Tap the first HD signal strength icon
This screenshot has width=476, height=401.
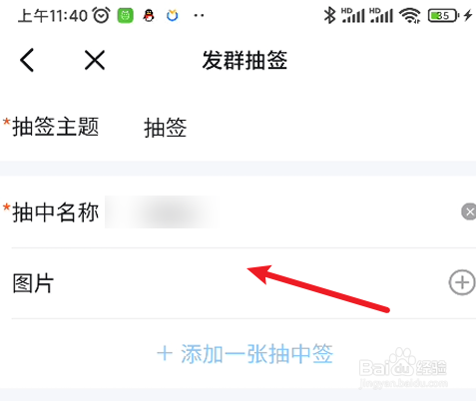click(353, 16)
